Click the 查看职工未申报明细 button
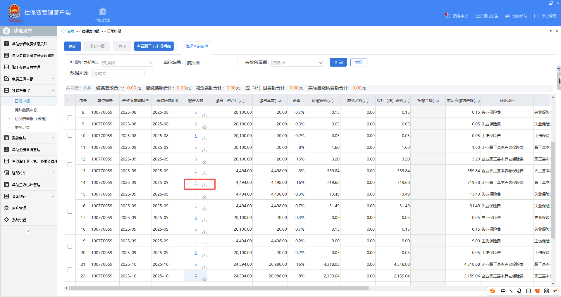561x297 pixels. point(154,46)
